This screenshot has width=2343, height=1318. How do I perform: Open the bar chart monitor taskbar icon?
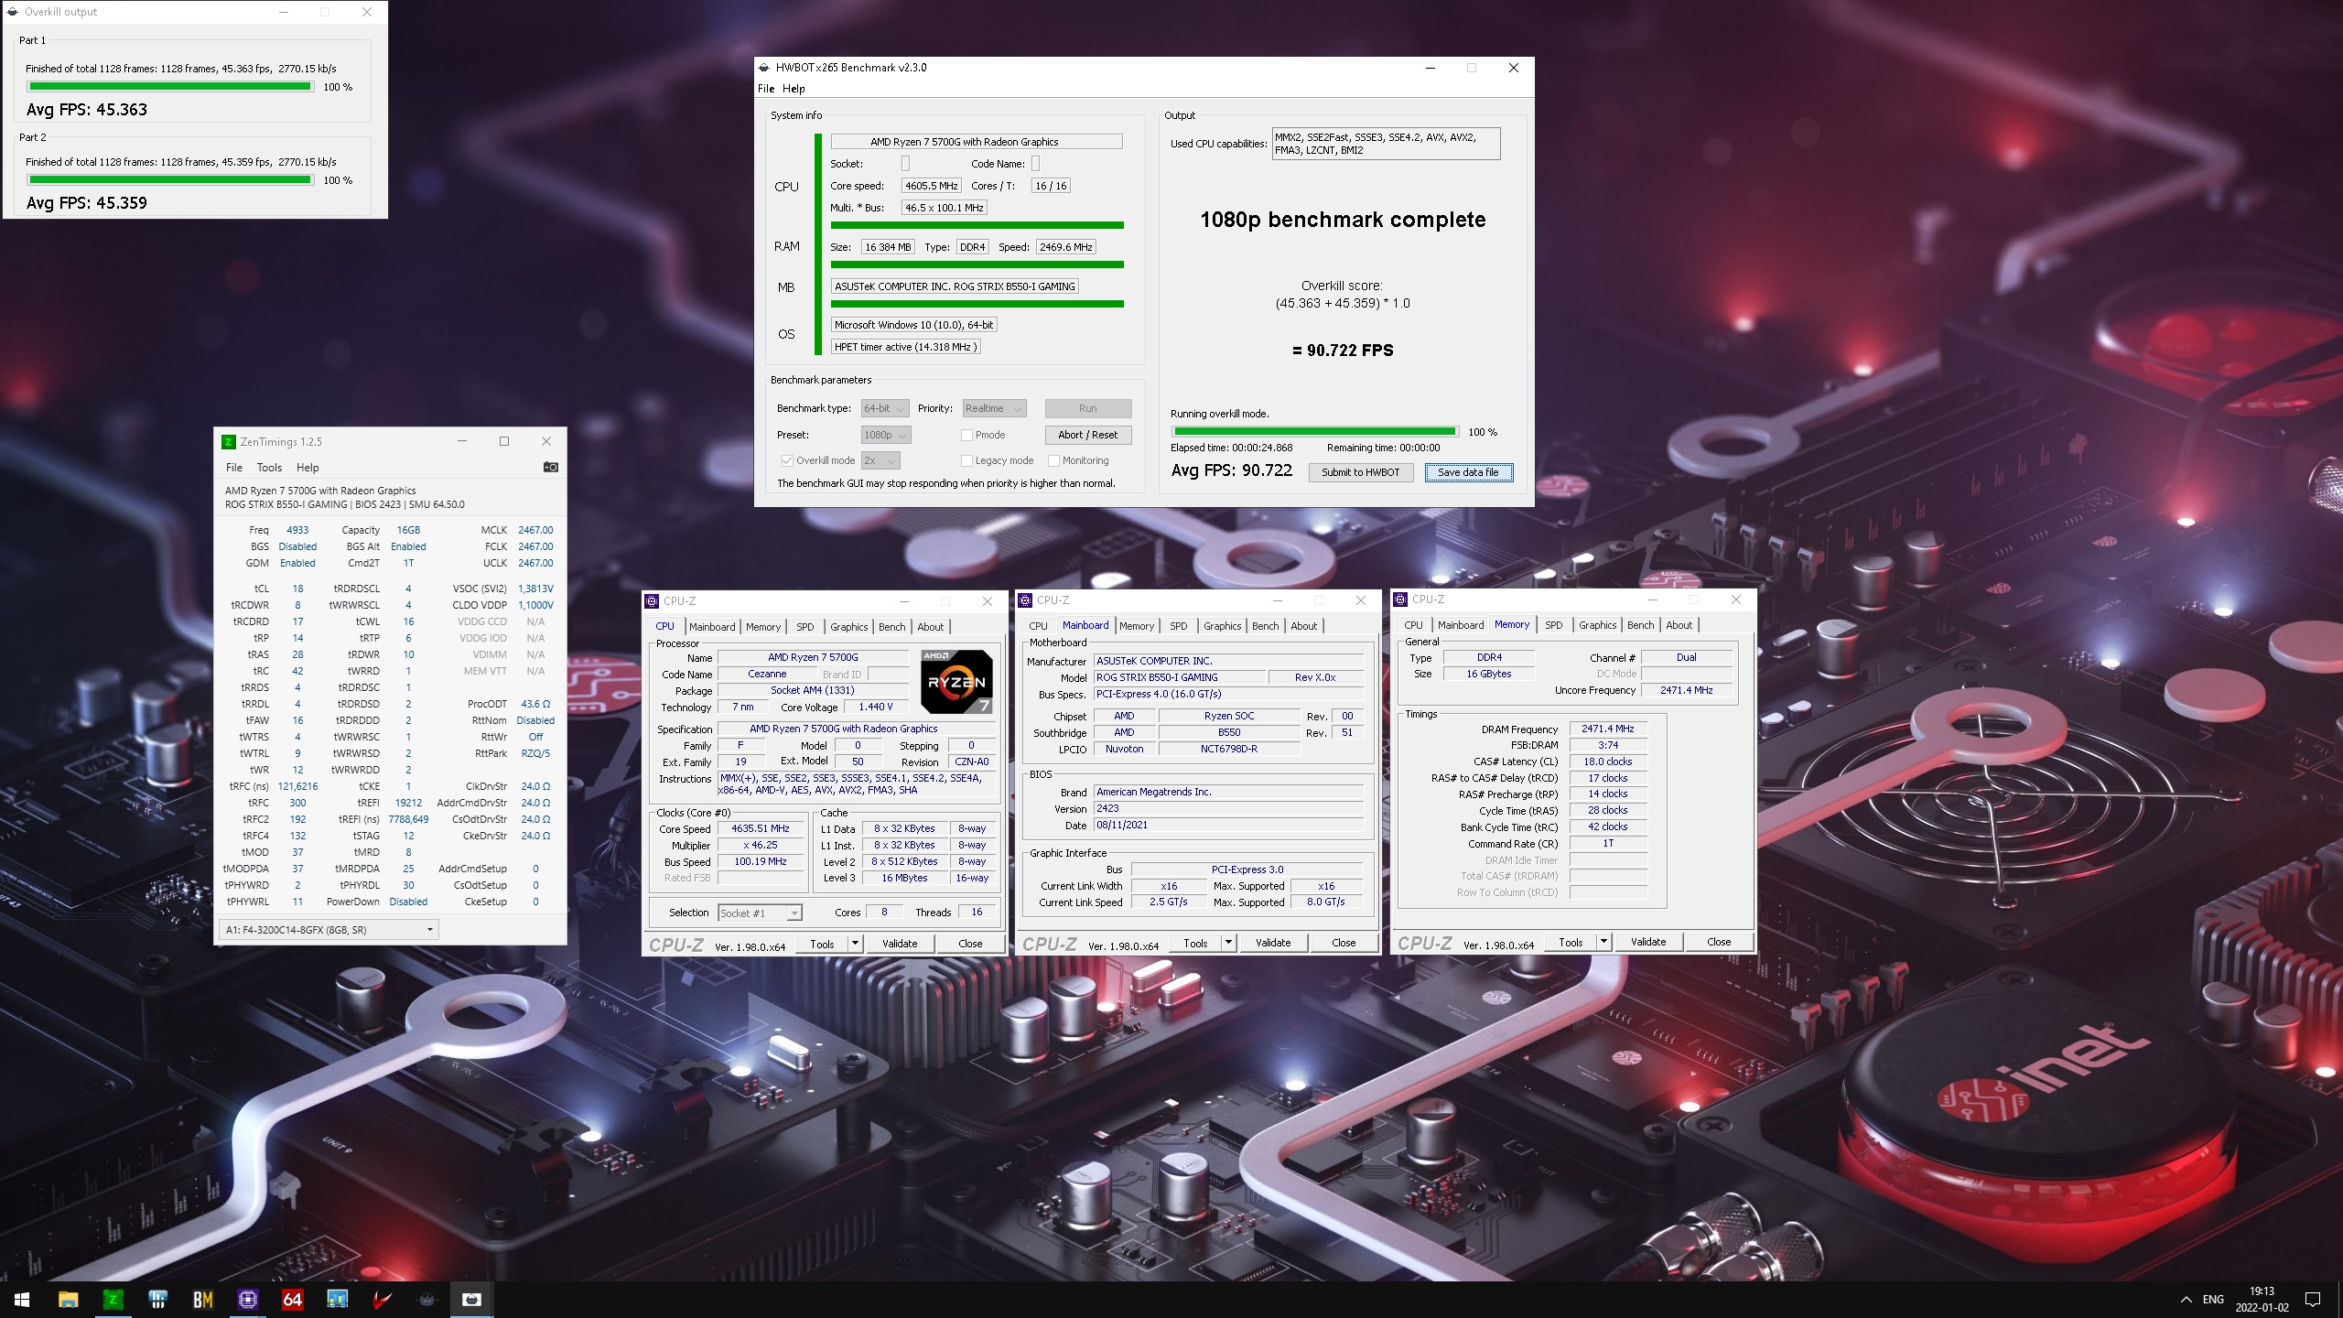pos(337,1299)
